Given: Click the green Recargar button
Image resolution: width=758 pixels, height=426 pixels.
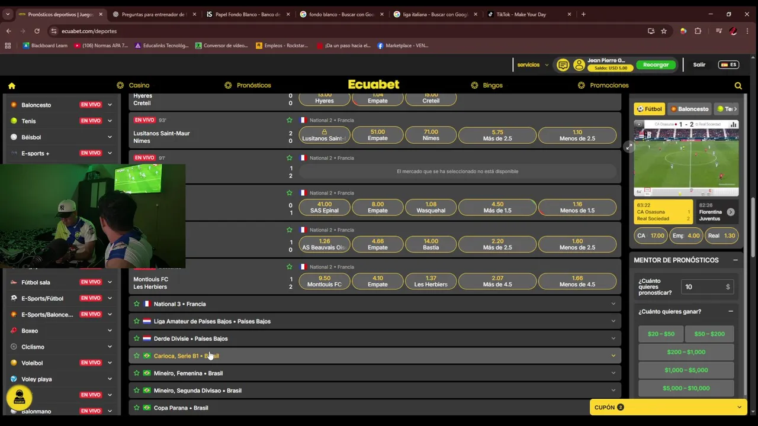Looking at the screenshot, I should tap(656, 64).
